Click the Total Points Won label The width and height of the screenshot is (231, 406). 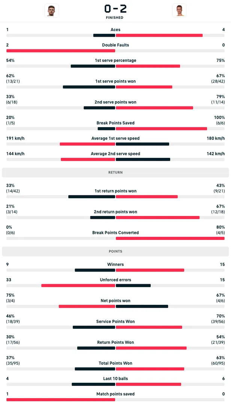tap(115, 363)
